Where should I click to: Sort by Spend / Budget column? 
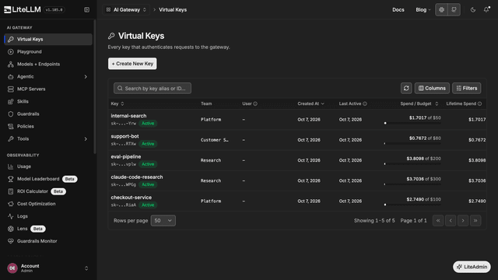pos(419,103)
